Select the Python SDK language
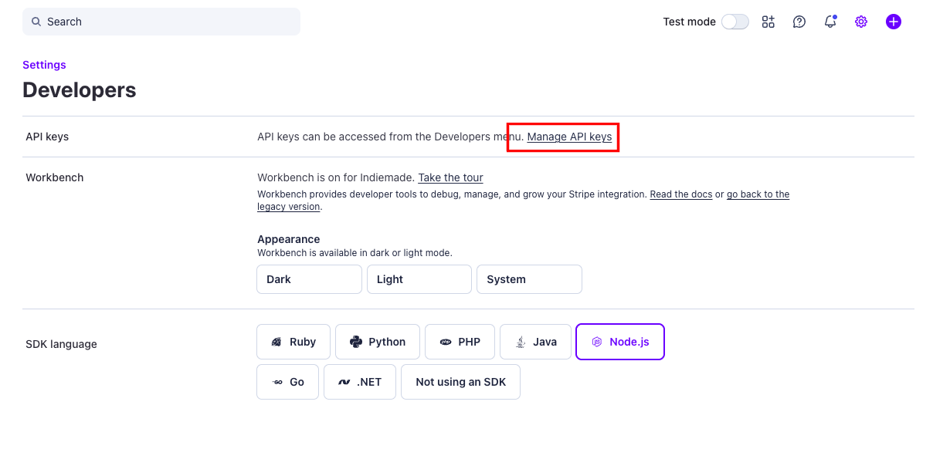Viewport: 933px width, 459px height. 378,342
